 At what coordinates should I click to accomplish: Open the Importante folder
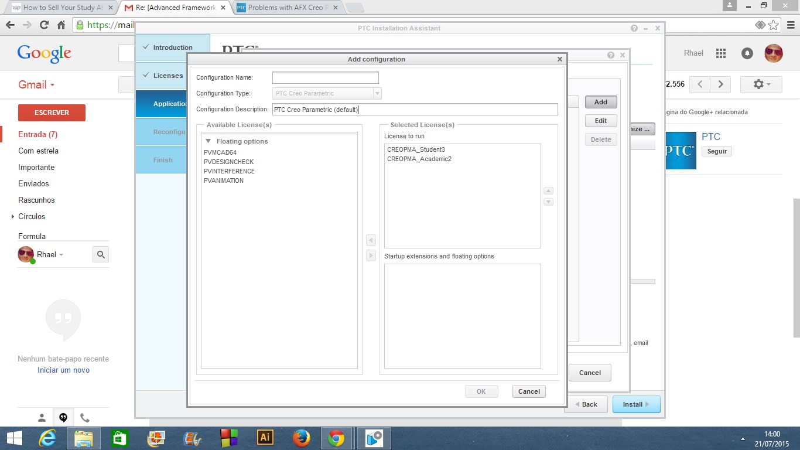pyautogui.click(x=36, y=167)
